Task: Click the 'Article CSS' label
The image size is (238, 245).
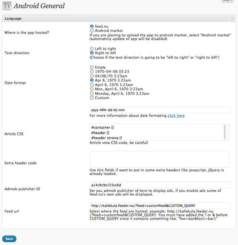Action: click(14, 134)
